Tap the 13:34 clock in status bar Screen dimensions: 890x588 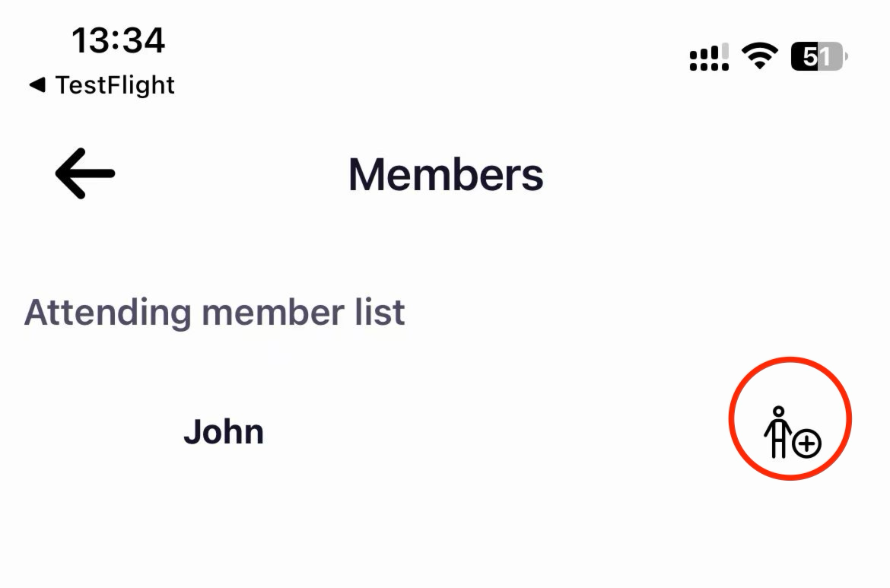tap(118, 41)
